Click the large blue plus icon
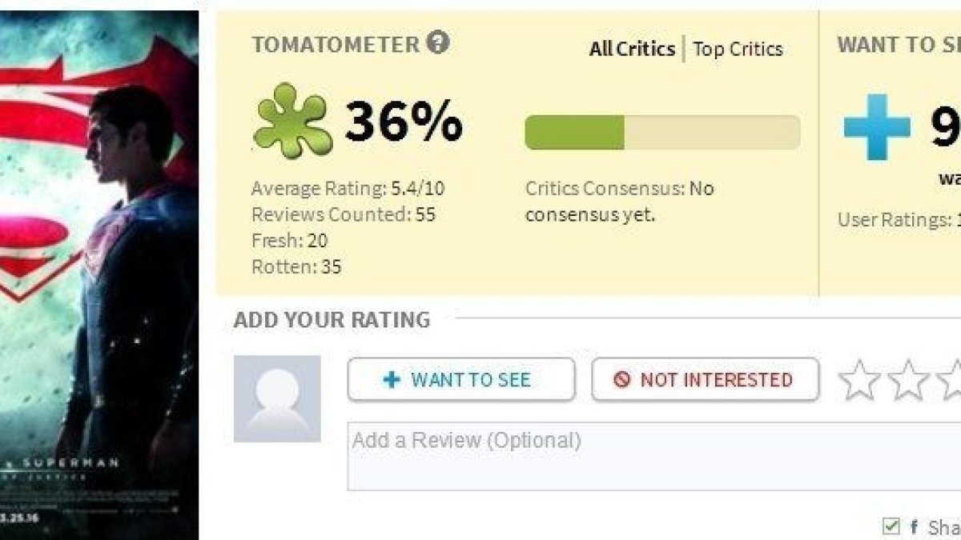The width and height of the screenshot is (961, 540). (878, 126)
